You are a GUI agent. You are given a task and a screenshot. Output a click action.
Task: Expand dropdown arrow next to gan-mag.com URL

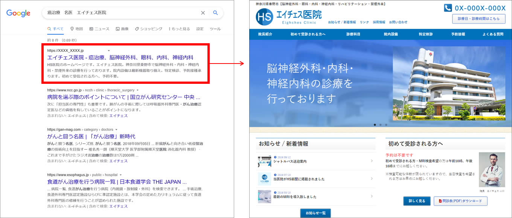click(x=116, y=130)
